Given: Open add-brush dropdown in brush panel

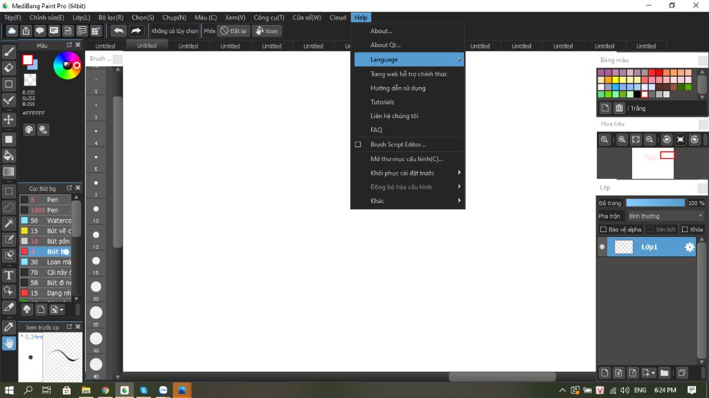Looking at the screenshot, I should pyautogui.click(x=57, y=310).
